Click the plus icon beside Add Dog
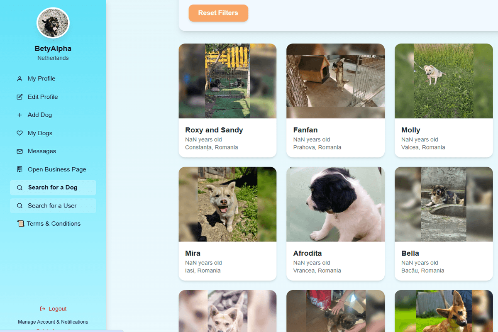 (20, 115)
